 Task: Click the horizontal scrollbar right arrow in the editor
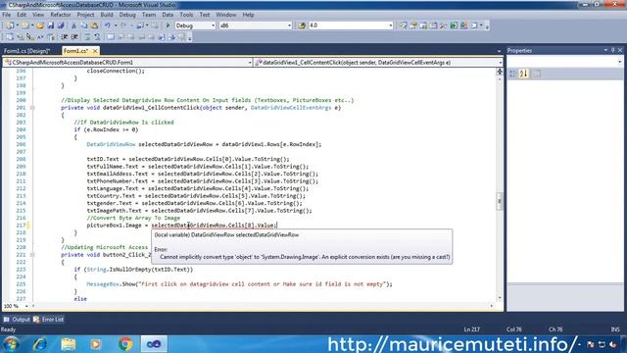point(492,306)
